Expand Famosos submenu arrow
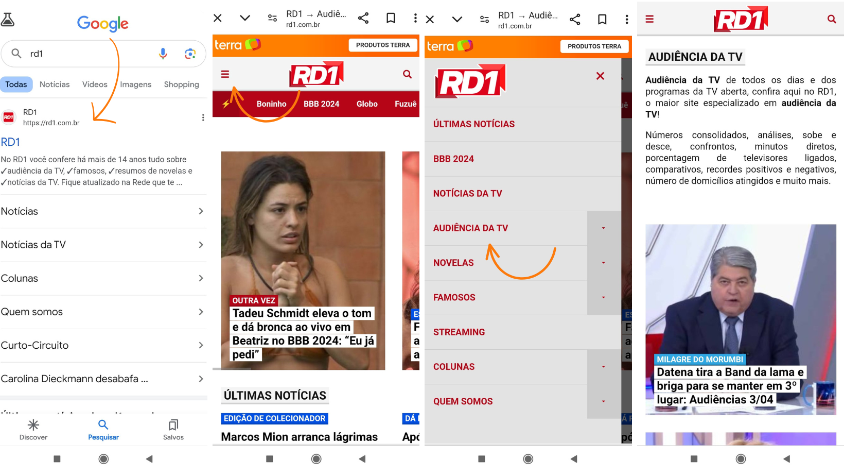 pos(604,297)
